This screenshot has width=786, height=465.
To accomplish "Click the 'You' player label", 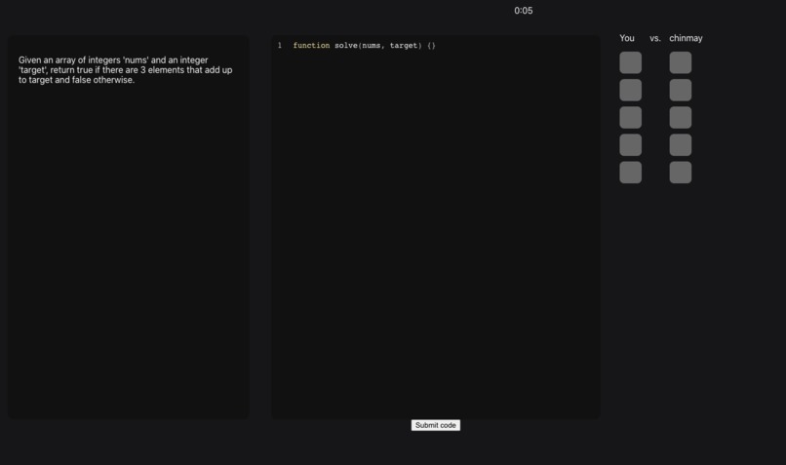I will [627, 38].
